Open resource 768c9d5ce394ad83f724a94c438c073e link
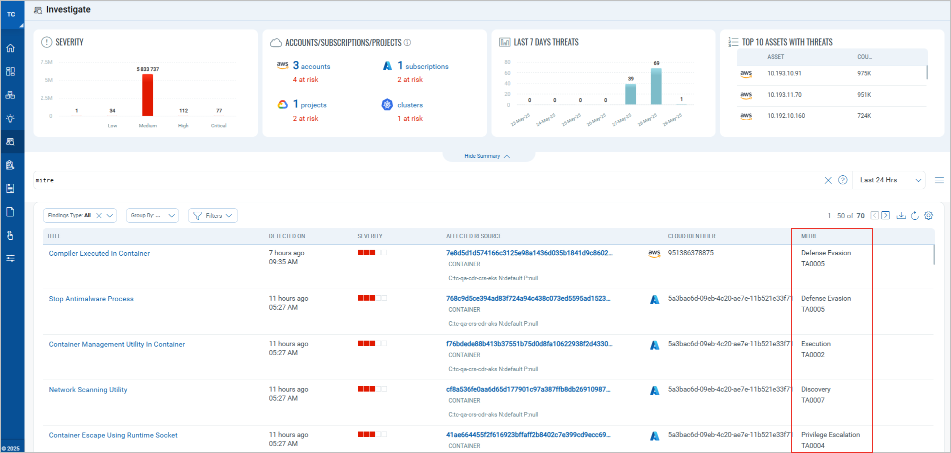Image resolution: width=951 pixels, height=453 pixels. [x=528, y=298]
